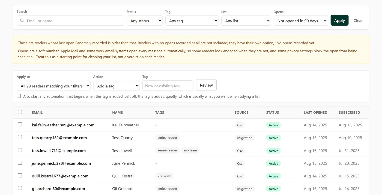Open tess.lowell.712@example.com reader
The height and width of the screenshot is (195, 382).
(59, 151)
